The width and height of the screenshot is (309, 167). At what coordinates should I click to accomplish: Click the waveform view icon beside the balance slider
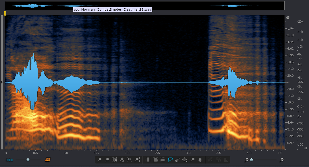pos(9,160)
